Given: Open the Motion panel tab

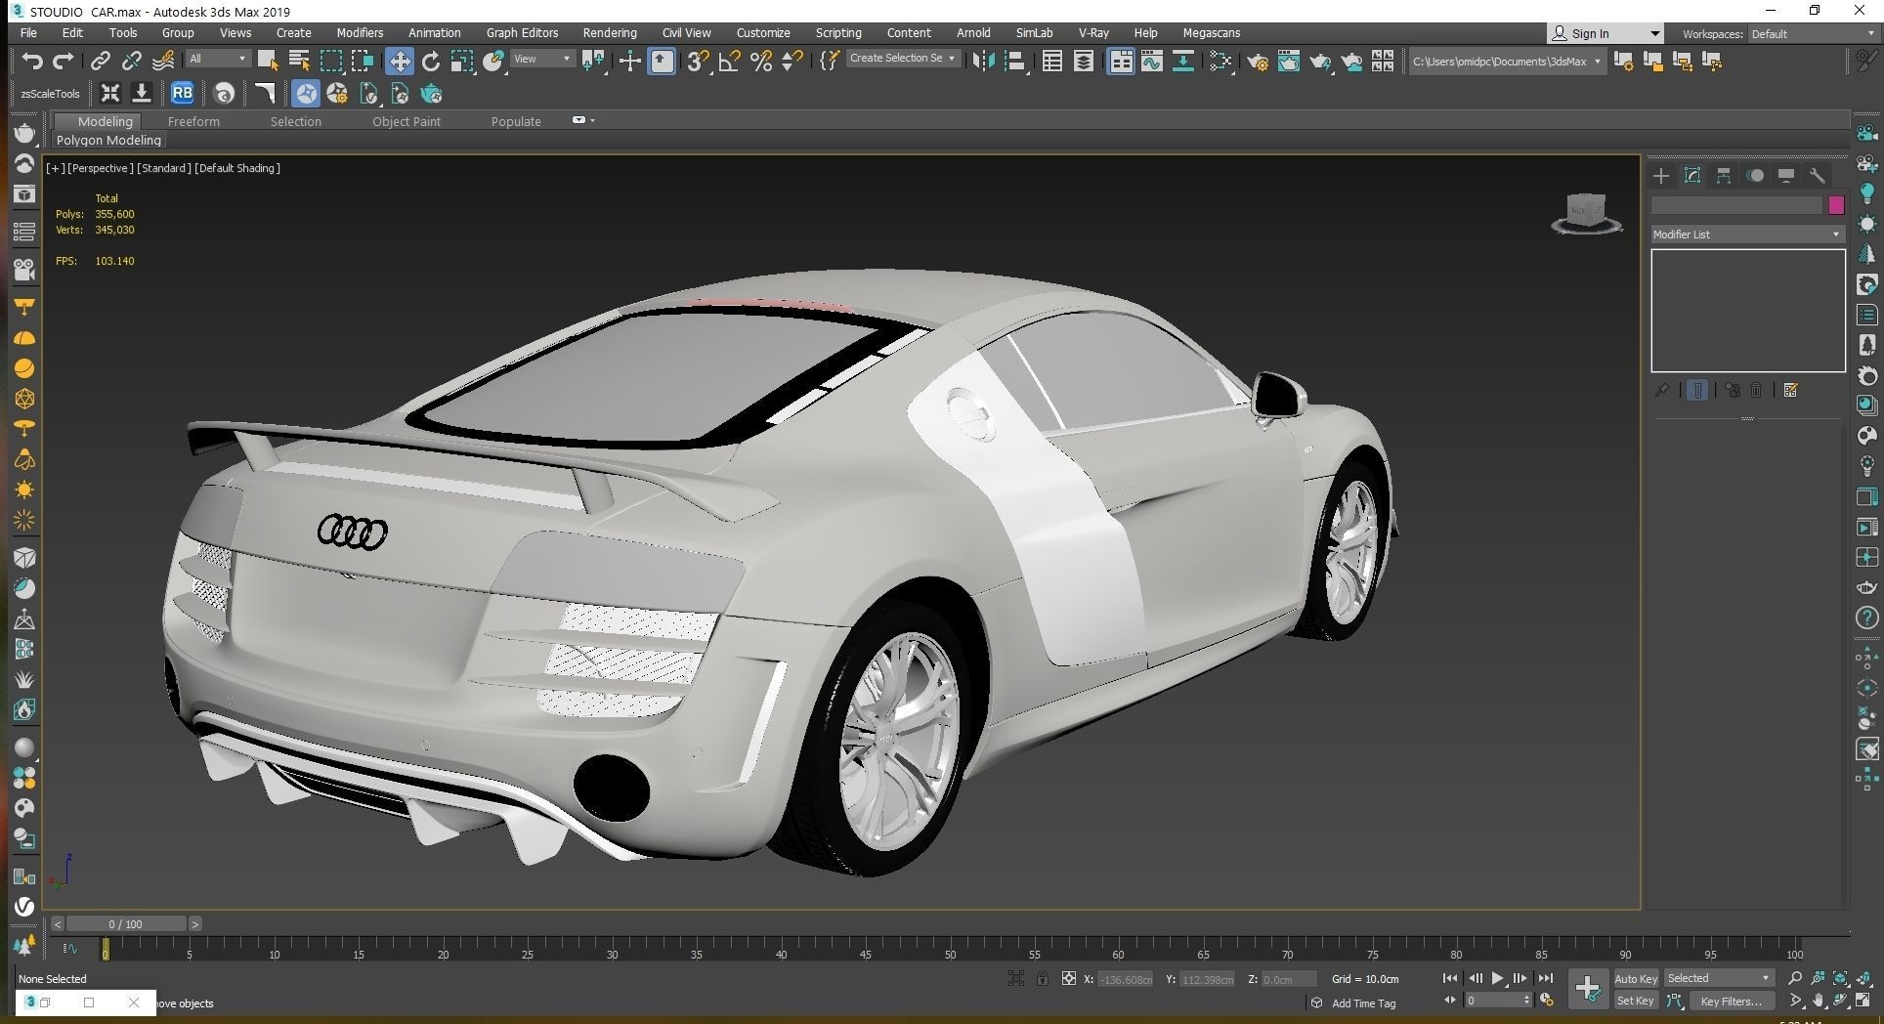Looking at the screenshot, I should click(1755, 176).
